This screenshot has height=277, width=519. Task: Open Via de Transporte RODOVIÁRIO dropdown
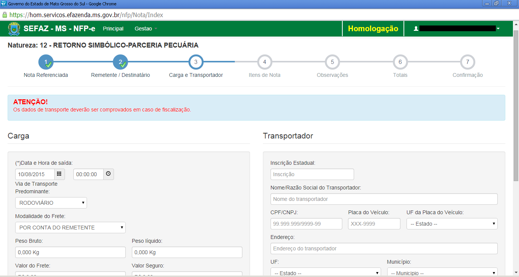51,203
